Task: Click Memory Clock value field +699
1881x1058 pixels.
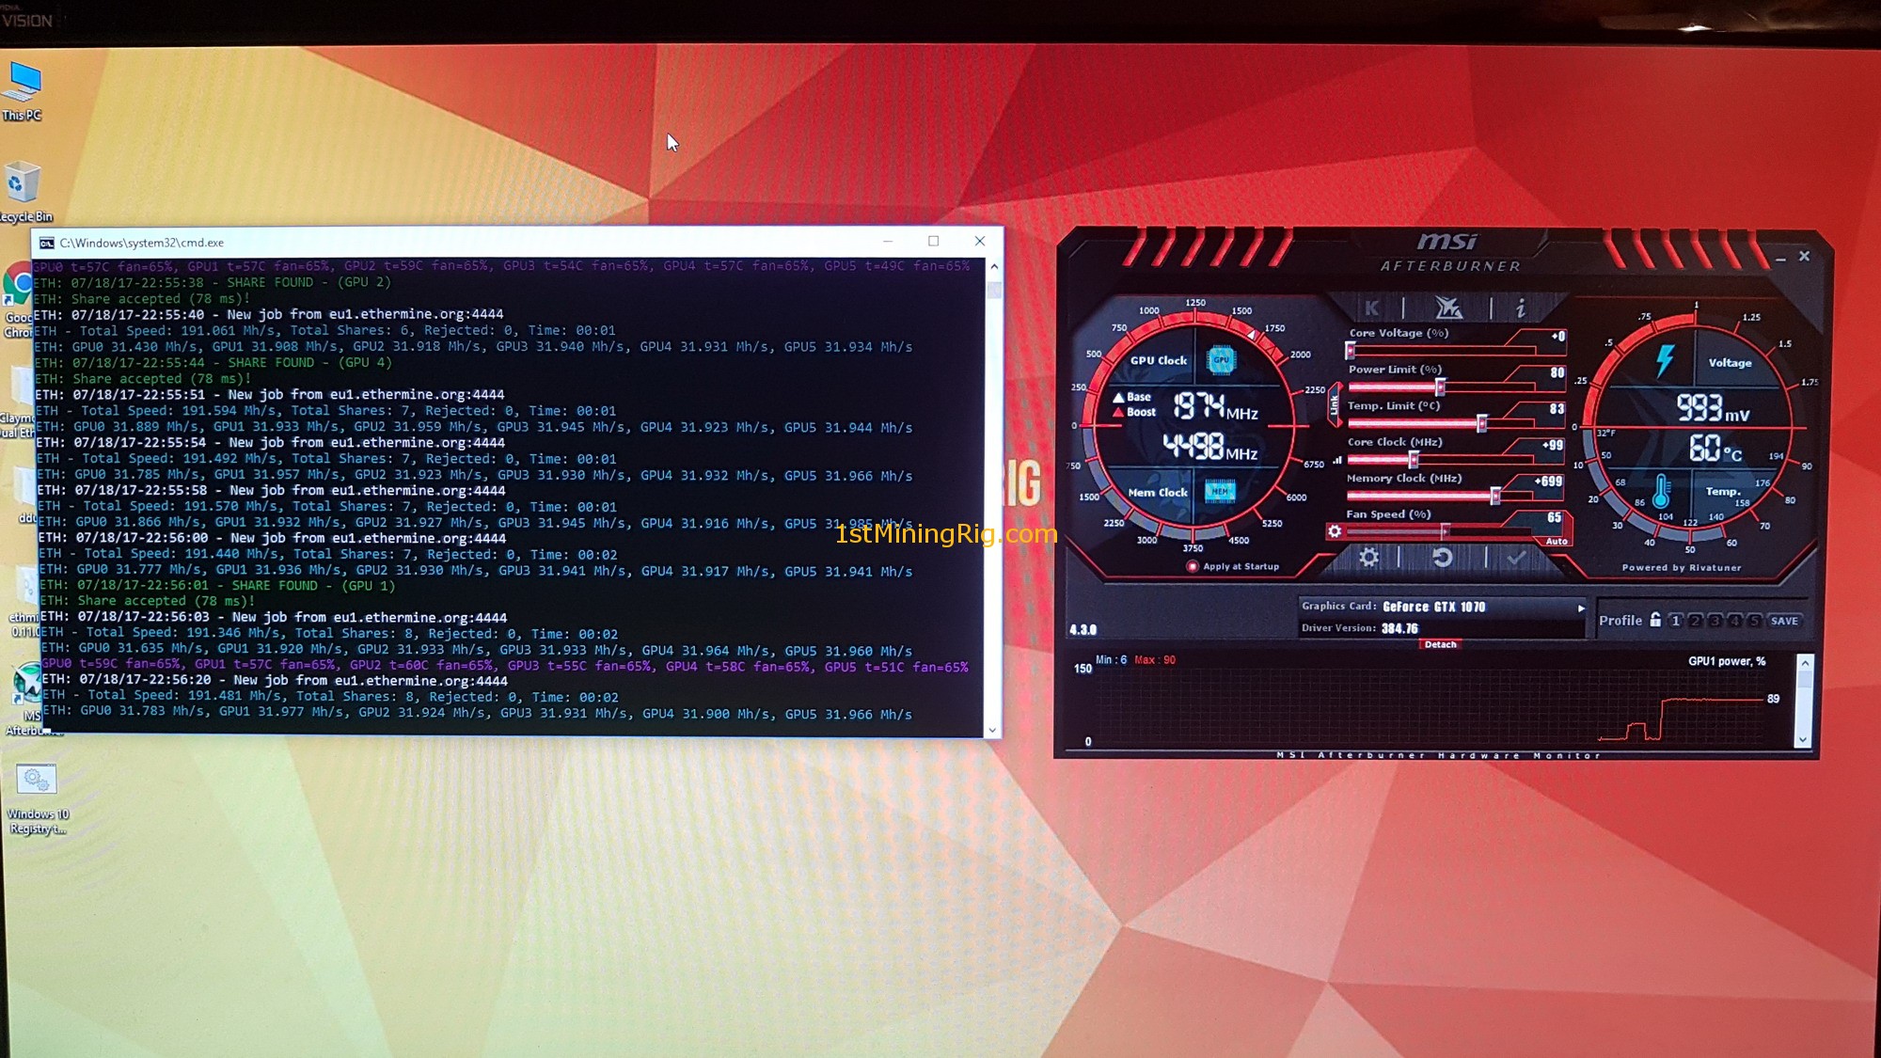Action: click(1548, 481)
